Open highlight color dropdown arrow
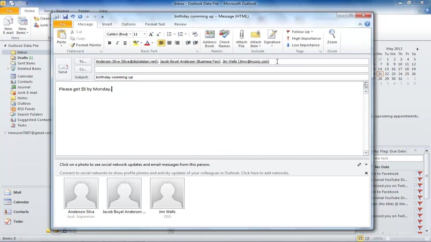The image size is (431, 242). (141, 43)
